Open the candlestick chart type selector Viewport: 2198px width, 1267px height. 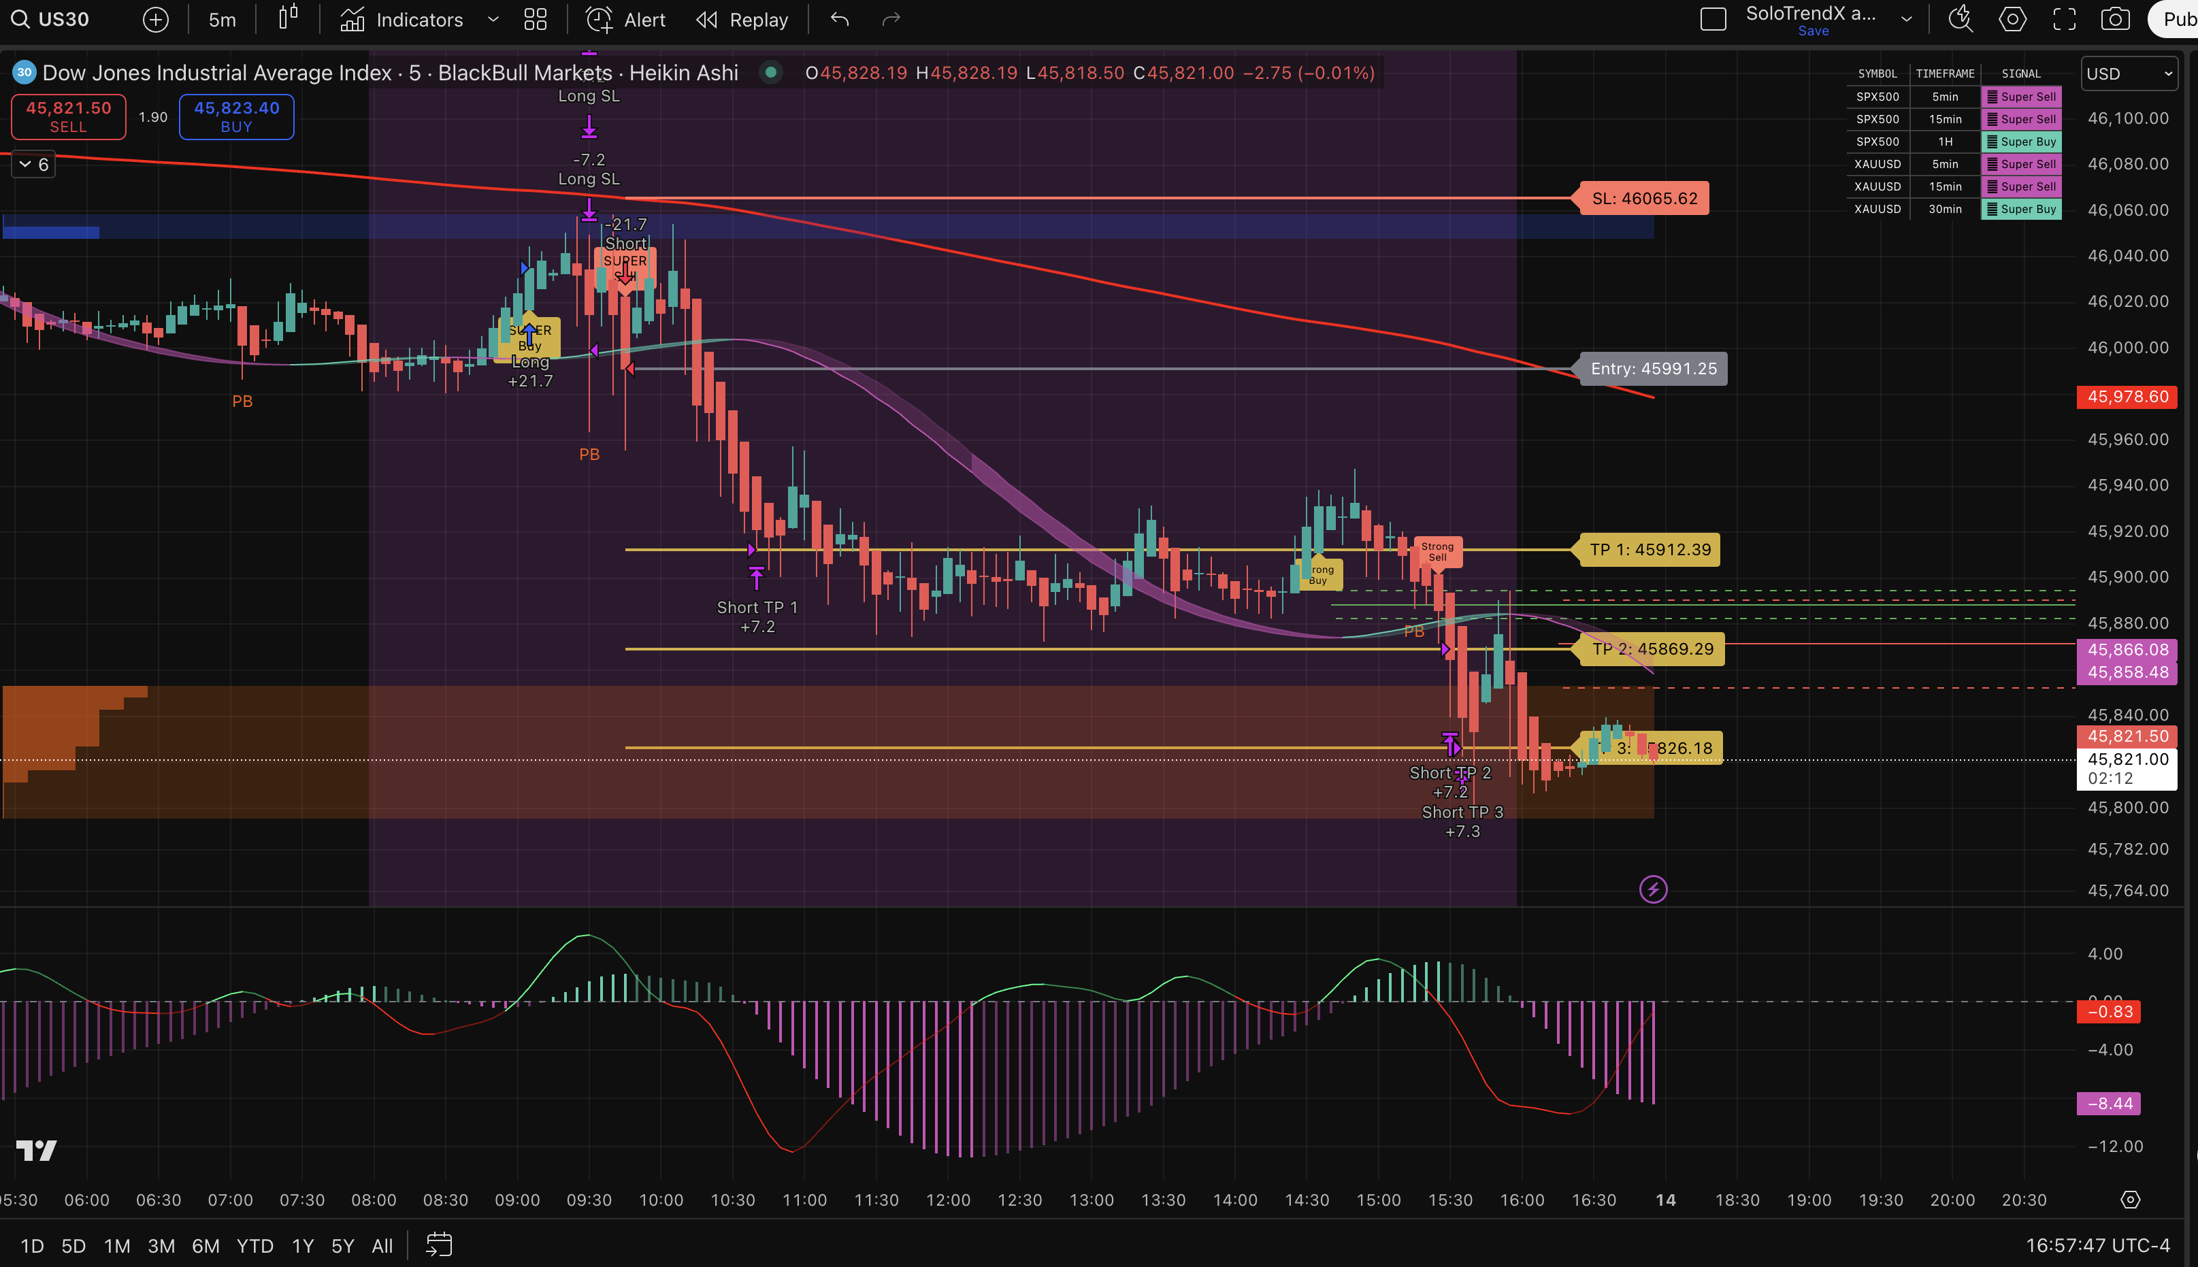coord(288,18)
